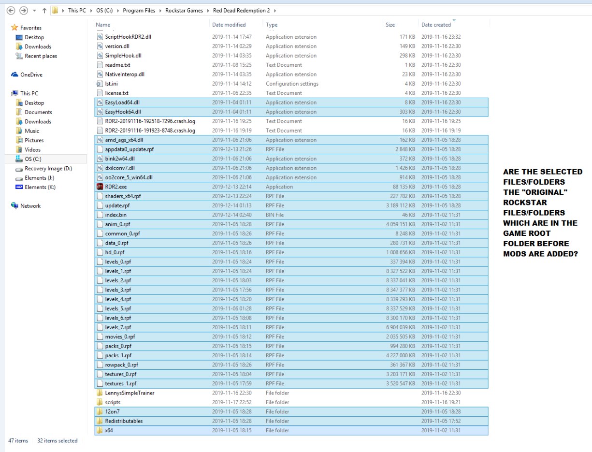The image size is (592, 452).
Task: Go up one folder level
Action: click(44, 10)
